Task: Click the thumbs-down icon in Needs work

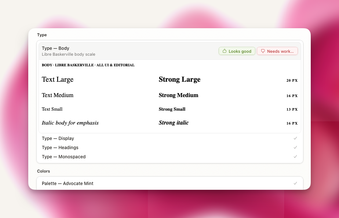Action: 263,51
